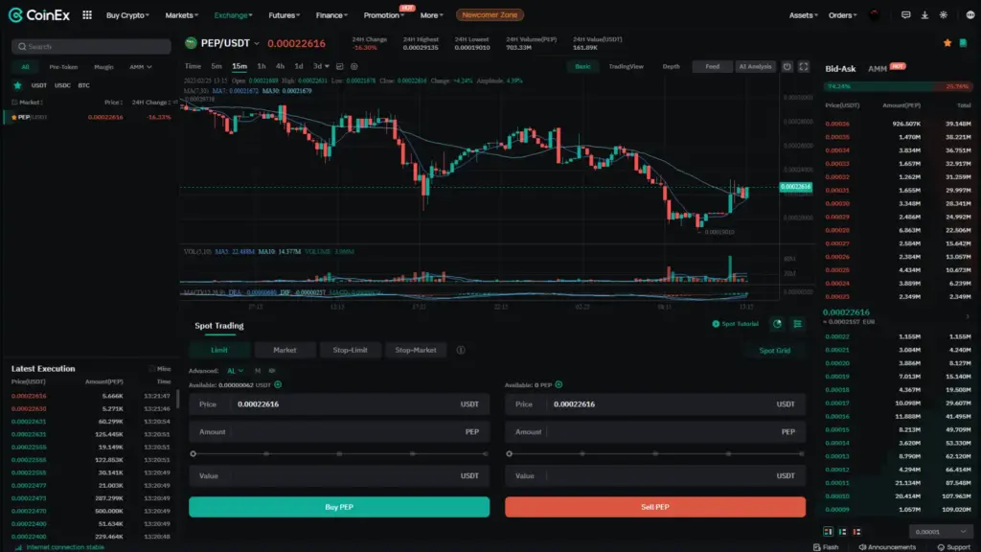The image size is (981, 552).
Task: Click the buy Amount PEP input field
Action: tap(339, 432)
